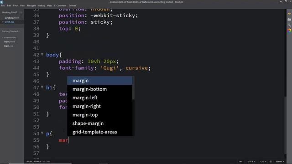Screen dimensions: 292x164
Task: Click the Live Preview lightning icon
Action: point(289,14)
